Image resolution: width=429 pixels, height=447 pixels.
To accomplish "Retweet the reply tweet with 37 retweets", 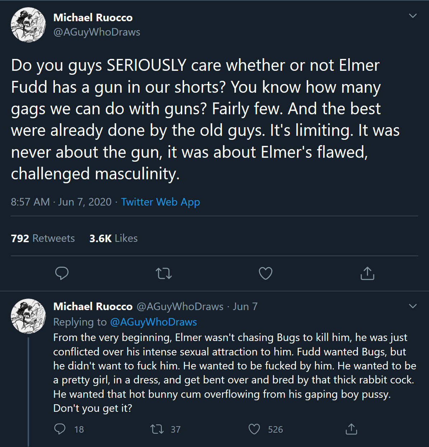I will point(157,429).
